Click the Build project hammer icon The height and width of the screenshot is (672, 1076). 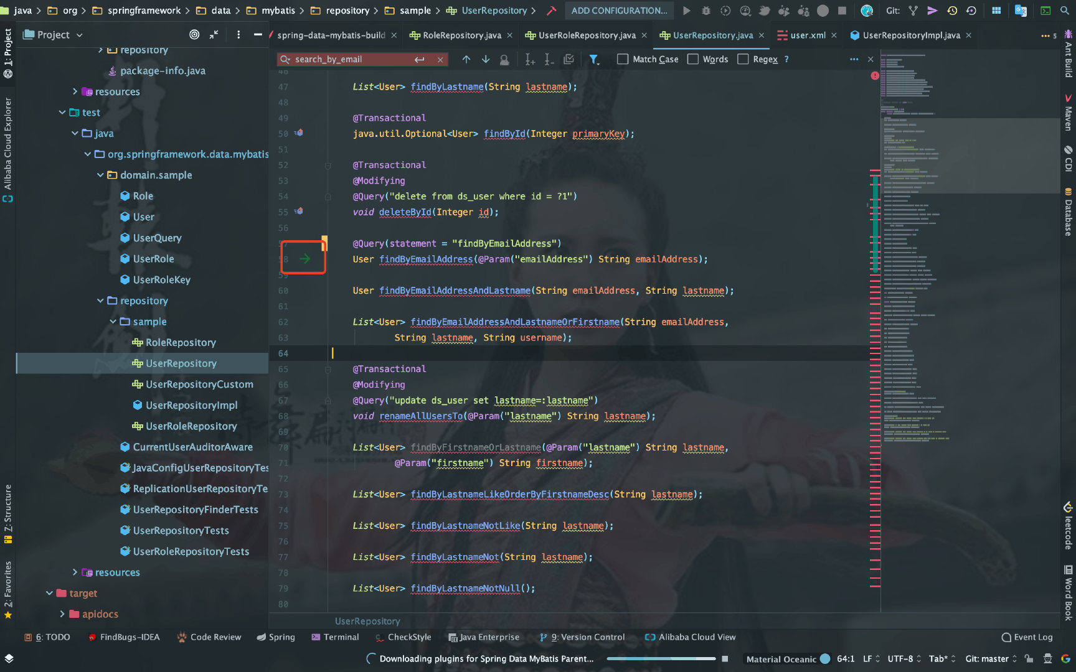pos(551,11)
